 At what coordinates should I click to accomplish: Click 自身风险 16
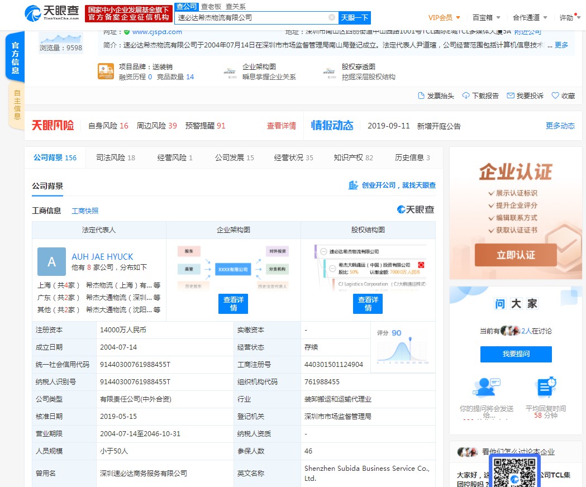pyautogui.click(x=108, y=126)
